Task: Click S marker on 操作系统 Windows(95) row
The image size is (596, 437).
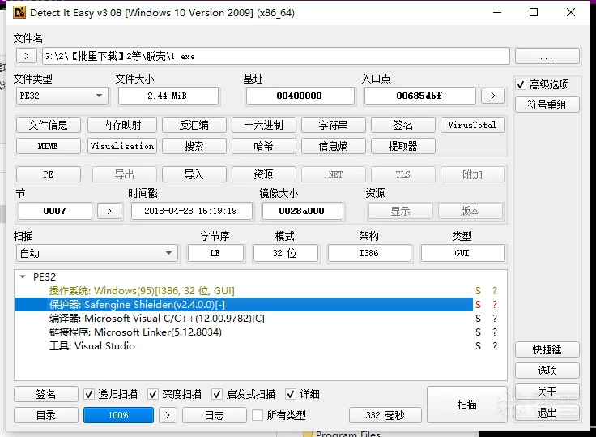Action: [x=478, y=291]
